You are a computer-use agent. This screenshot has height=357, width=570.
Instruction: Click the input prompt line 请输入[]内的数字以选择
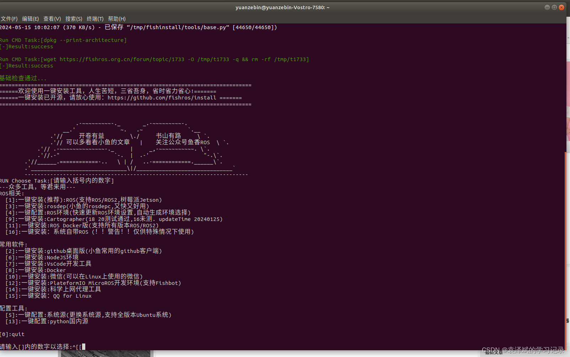pos(43,347)
